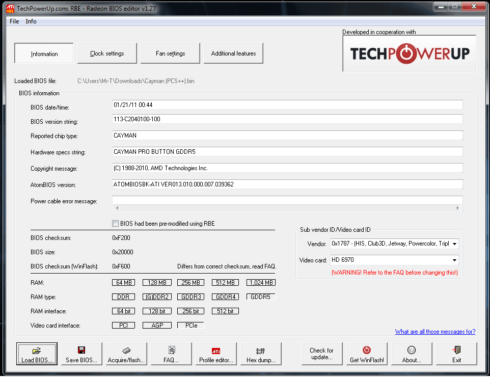The image size is (490, 377).
Task: Click Check for update button
Action: click(322, 354)
